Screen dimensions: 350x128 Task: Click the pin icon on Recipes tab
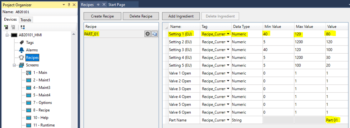(98, 4)
